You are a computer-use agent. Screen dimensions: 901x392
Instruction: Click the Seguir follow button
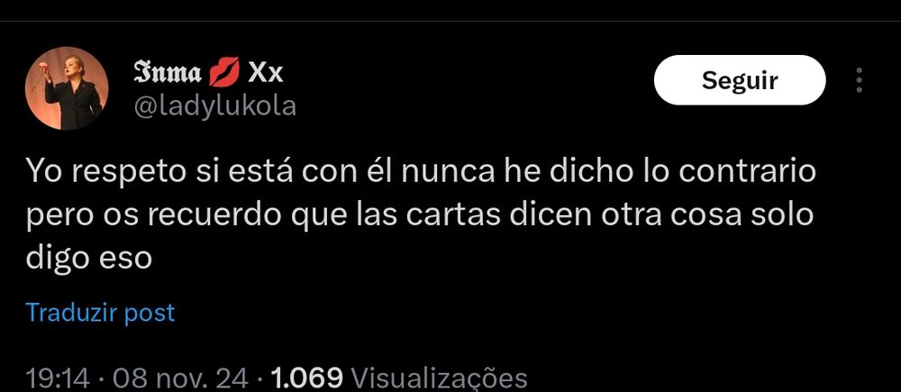[x=740, y=80]
